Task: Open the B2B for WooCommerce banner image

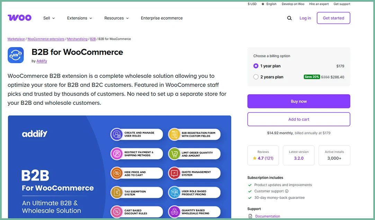Action: (x=119, y=167)
